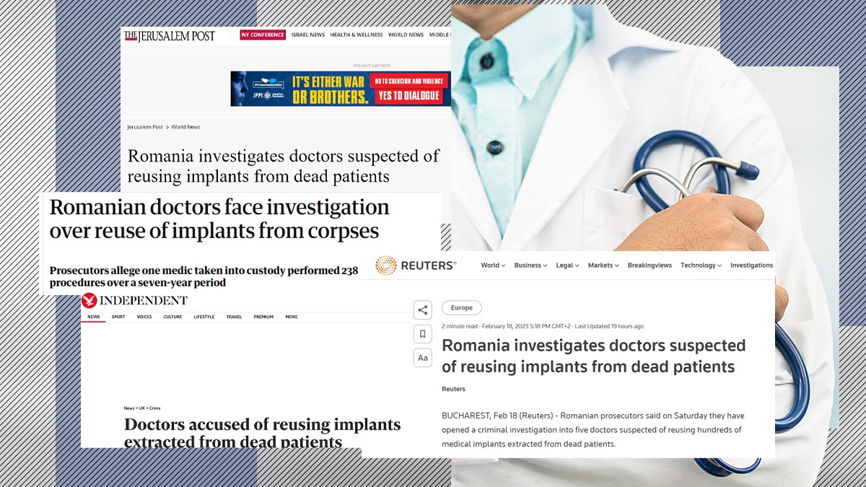Click the Yes to Dialogue ad section
Viewport: 866px width, 487px height.
click(x=410, y=95)
